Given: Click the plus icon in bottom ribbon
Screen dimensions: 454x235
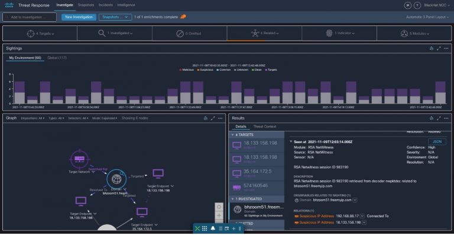Looking at the screenshot, I should pos(234,229).
